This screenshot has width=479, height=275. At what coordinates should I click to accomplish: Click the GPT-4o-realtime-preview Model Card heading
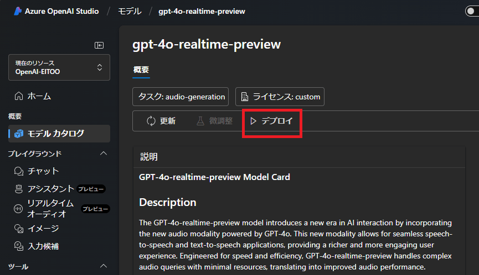214,177
